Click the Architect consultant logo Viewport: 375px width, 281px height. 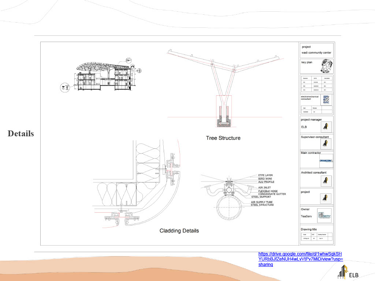(326, 181)
